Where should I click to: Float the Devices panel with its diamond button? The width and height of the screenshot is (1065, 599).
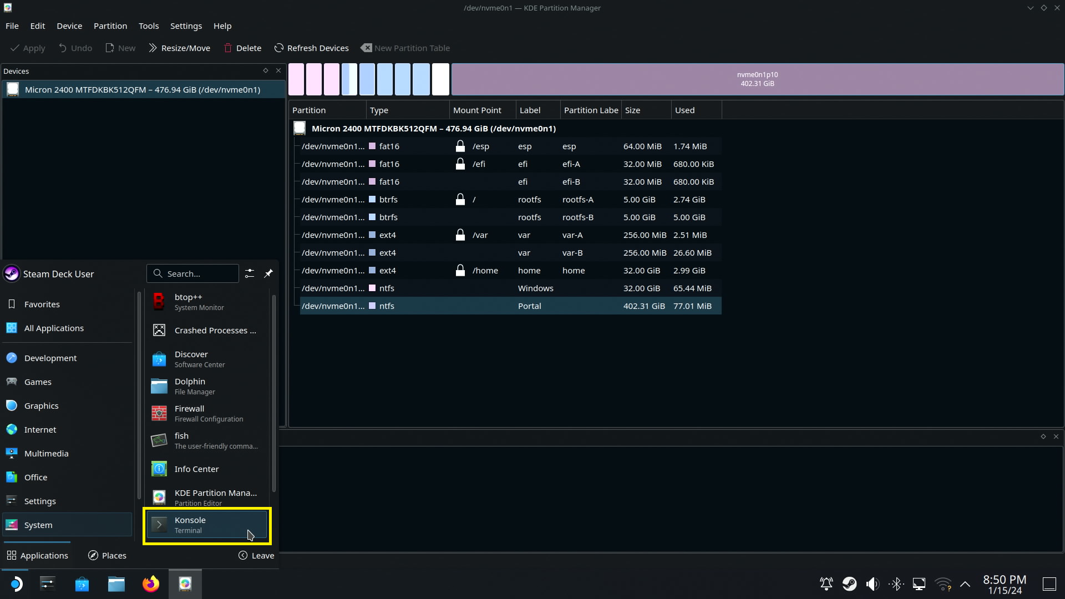tap(266, 70)
